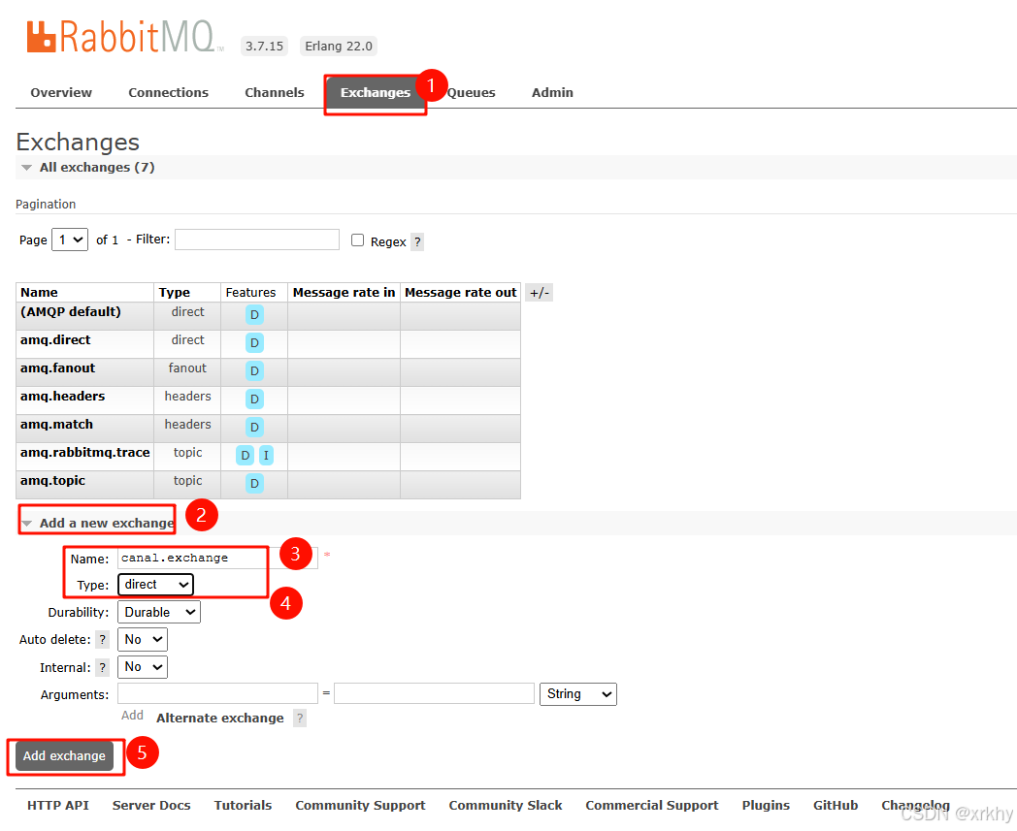Click the Add exchange button
Screen dimensions: 1017x831
64,755
